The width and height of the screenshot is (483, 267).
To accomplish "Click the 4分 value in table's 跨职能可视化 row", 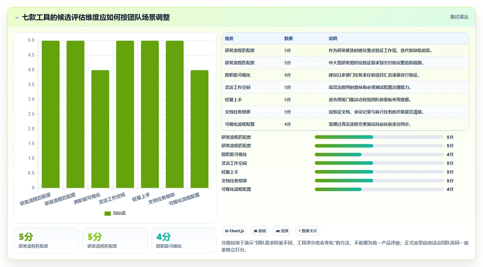I will [288, 75].
